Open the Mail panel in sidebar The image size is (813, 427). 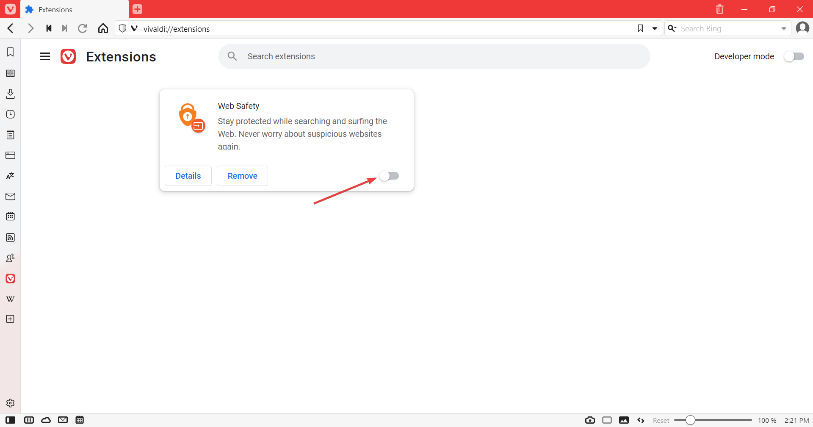(x=11, y=196)
